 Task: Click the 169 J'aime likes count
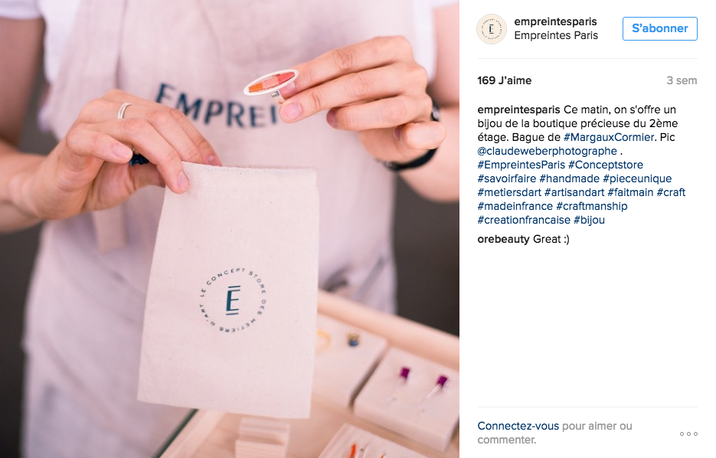(504, 81)
